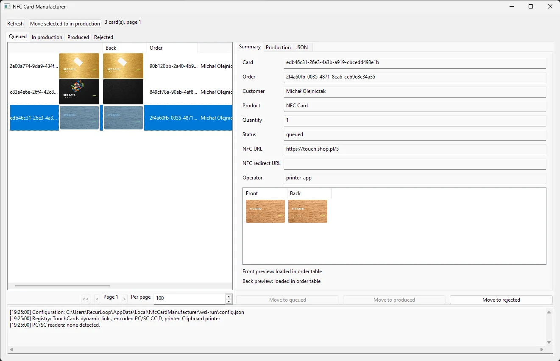560x361 pixels.
Task: Click order cell 90b120bb-2a40-4b9
Action: [x=173, y=66]
